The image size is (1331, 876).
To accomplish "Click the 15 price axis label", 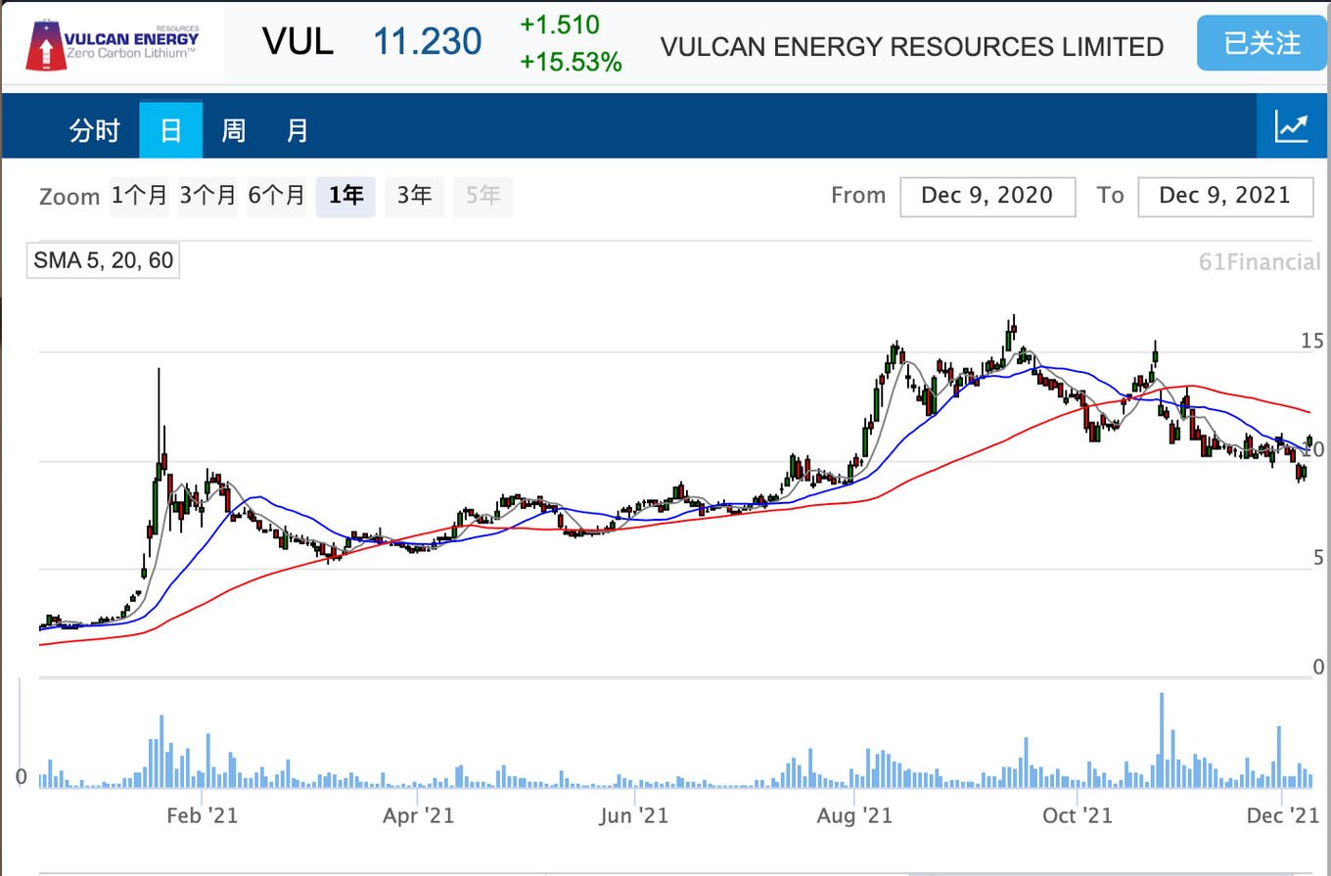I will [1311, 341].
